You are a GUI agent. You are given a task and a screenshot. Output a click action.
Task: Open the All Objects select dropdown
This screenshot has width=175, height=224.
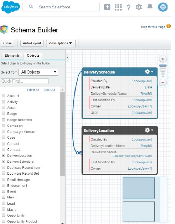pyautogui.click(x=38, y=72)
